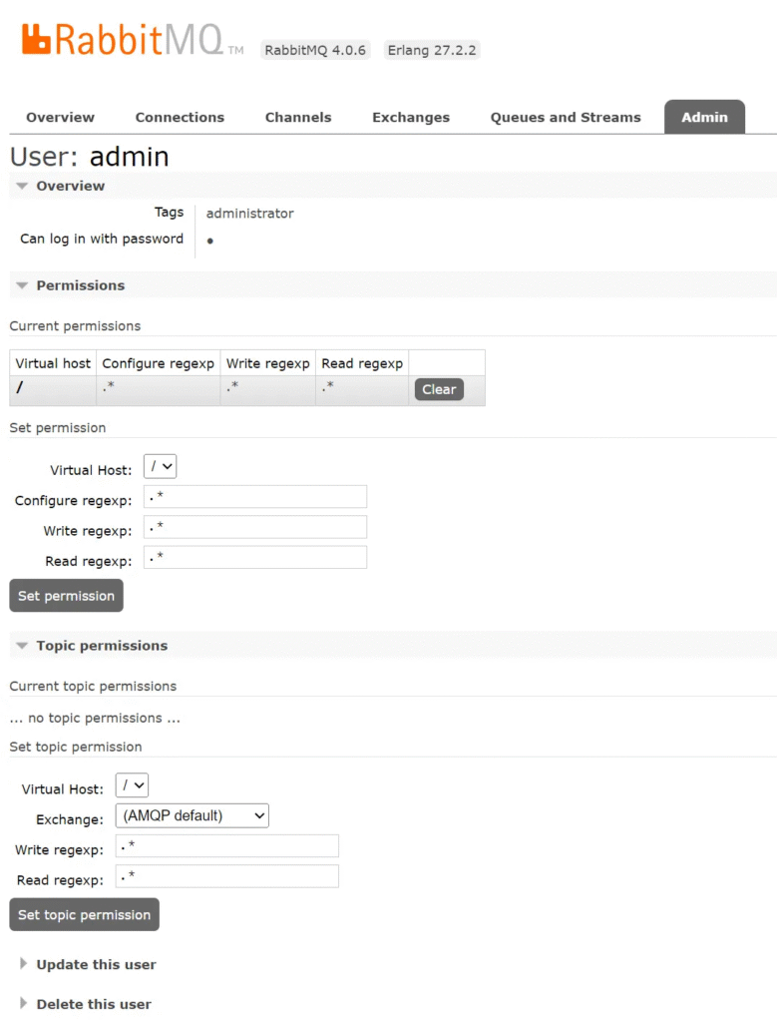Click the 'Current permissions' label

[x=75, y=326]
